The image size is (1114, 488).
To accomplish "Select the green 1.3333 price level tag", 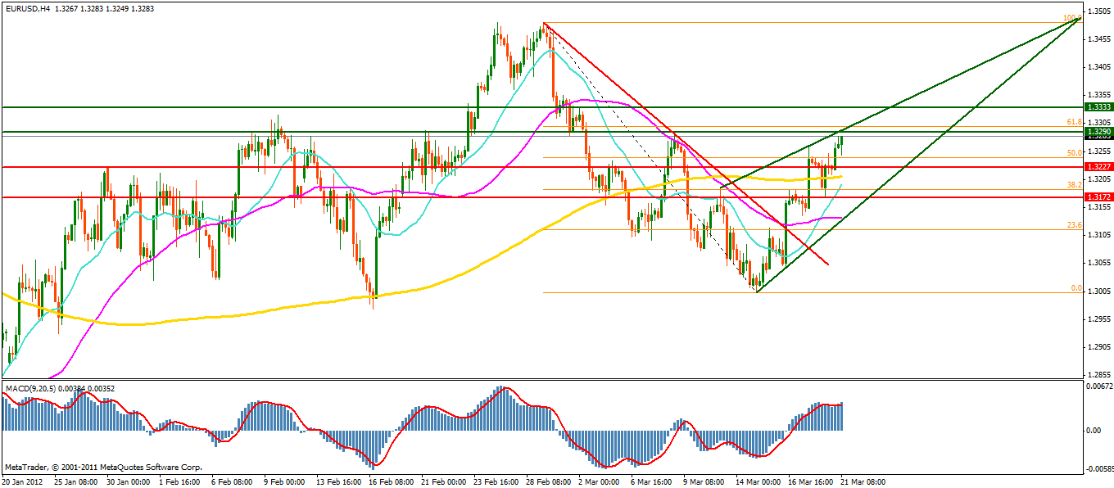I will (x=1097, y=107).
